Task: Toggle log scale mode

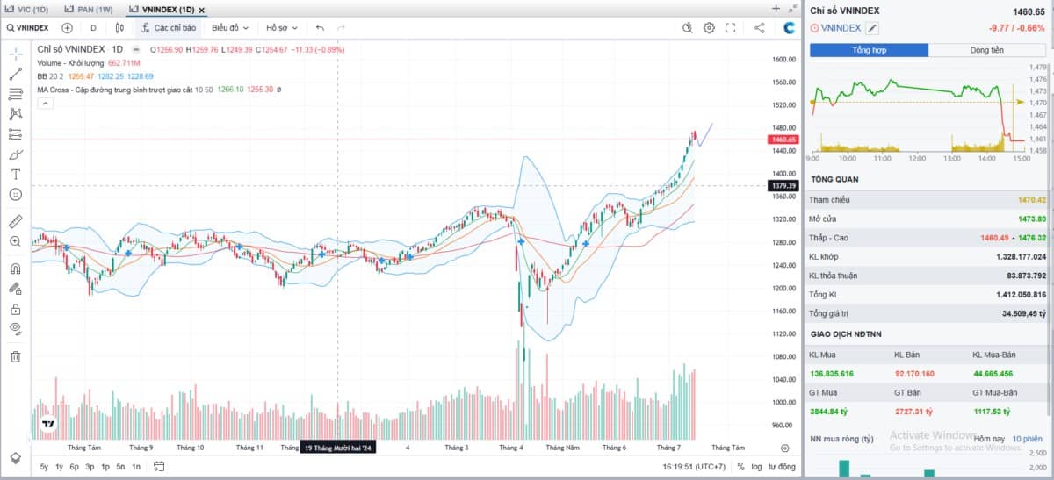Action: tap(756, 467)
